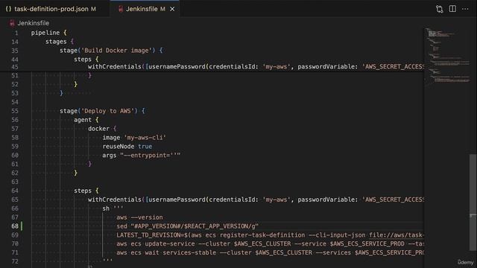Image resolution: width=477 pixels, height=268 pixels.
Task: Click line number 68 in the gutter
Action: tap(15, 226)
